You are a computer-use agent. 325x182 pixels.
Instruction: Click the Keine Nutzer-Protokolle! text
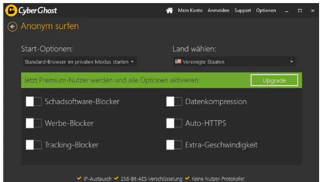(x=218, y=179)
